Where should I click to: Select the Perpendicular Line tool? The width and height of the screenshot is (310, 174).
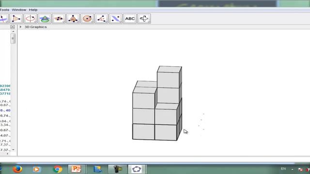[x=3, y=19]
